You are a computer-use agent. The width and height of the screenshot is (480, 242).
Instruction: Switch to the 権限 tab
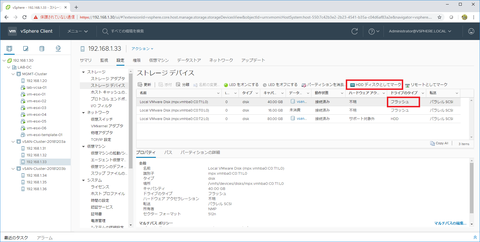tap(137, 60)
